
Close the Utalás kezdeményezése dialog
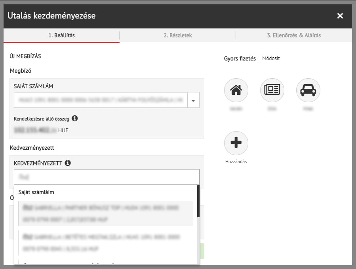click(340, 16)
